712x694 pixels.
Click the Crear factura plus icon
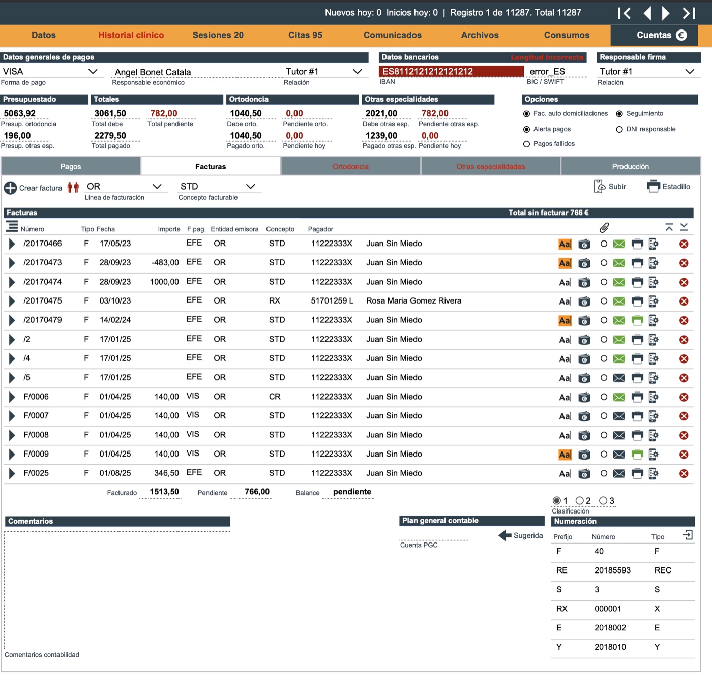pos(10,188)
